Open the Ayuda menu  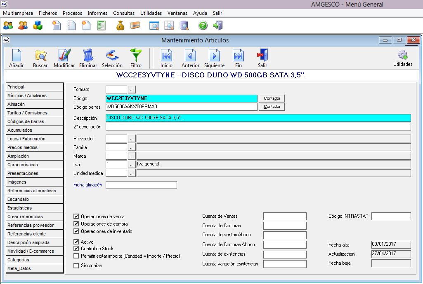pyautogui.click(x=200, y=13)
